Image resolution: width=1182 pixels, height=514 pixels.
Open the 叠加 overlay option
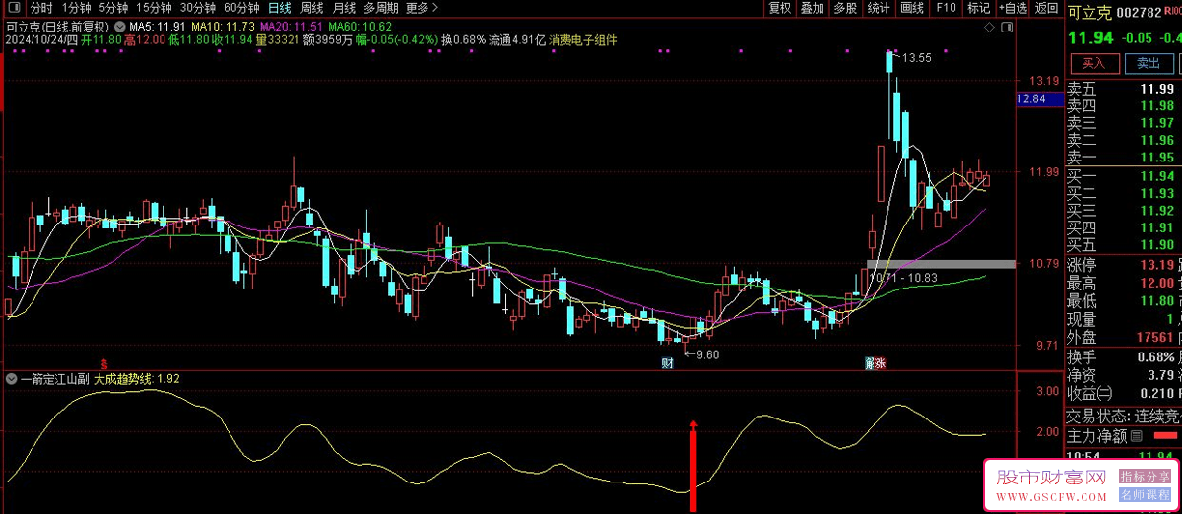[813, 8]
